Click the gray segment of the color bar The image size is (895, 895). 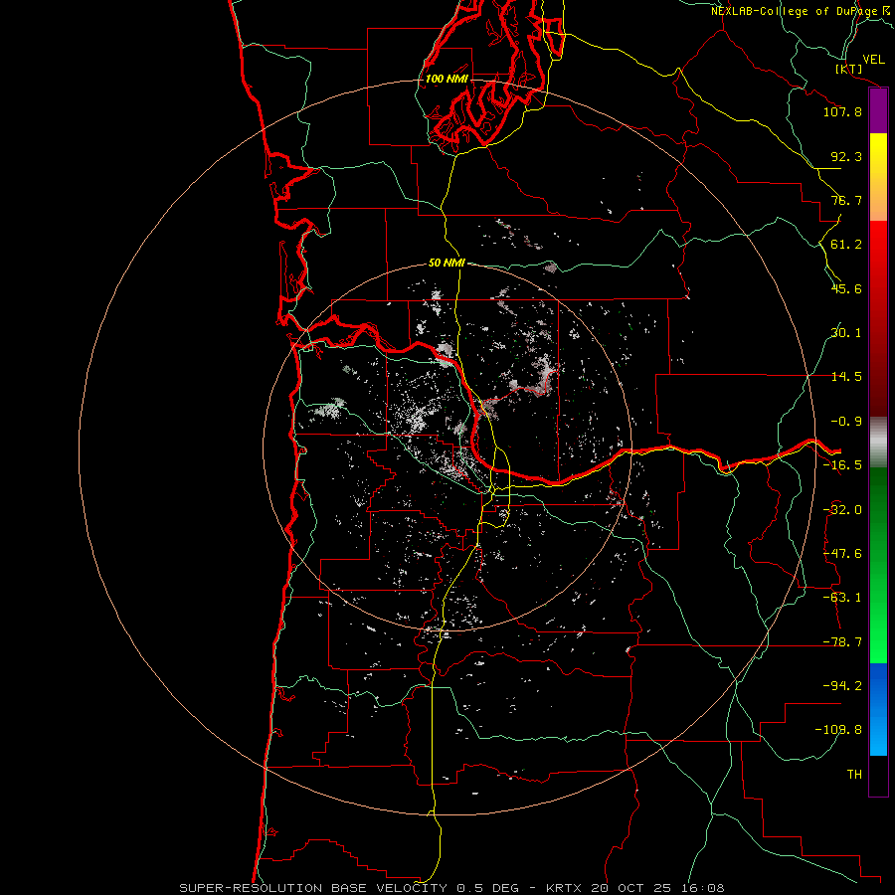click(878, 443)
